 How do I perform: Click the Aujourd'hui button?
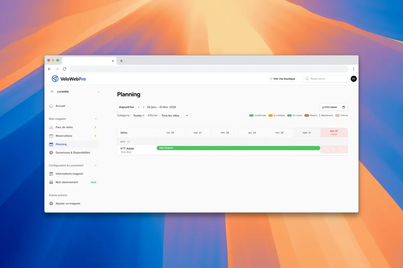126,107
